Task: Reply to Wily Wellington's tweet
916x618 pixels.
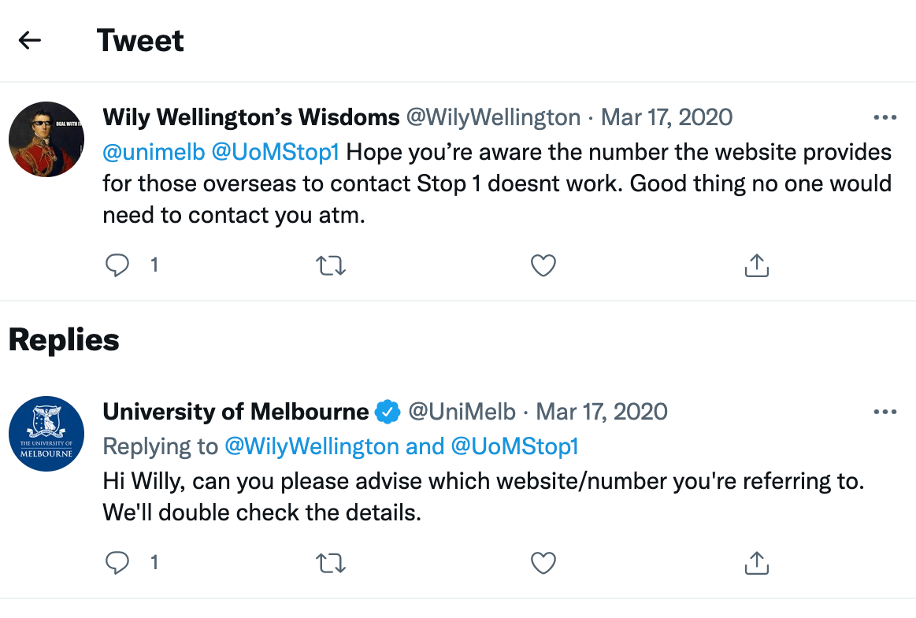Action: [x=117, y=266]
